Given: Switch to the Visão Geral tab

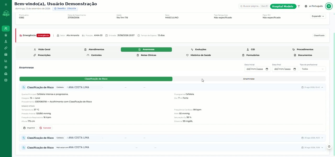Looking at the screenshot, I should click(42, 50).
